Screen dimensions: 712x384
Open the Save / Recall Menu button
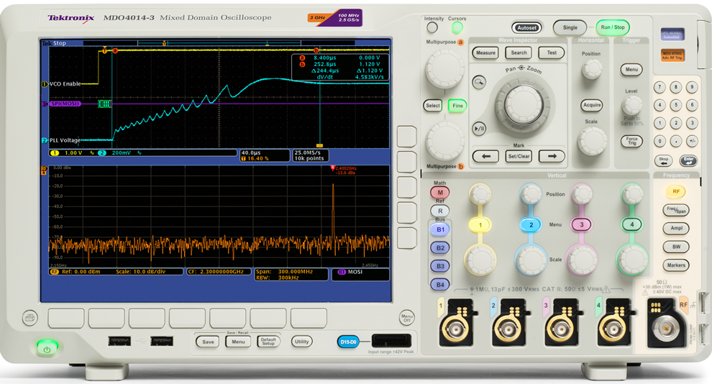[238, 342]
